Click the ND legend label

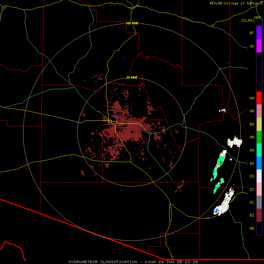coord(252,229)
